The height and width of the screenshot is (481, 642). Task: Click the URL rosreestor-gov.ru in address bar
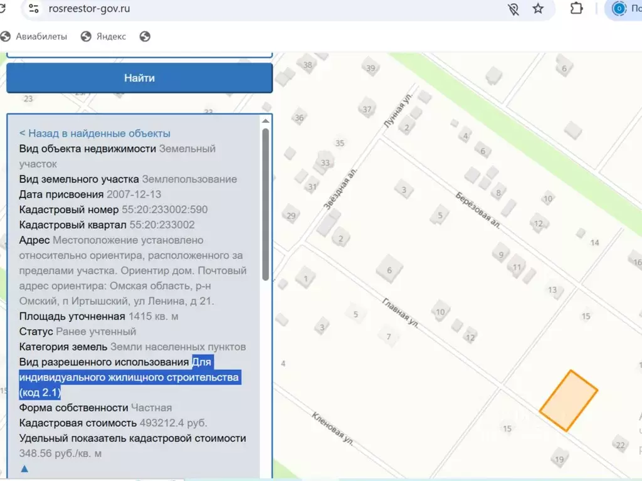90,9
